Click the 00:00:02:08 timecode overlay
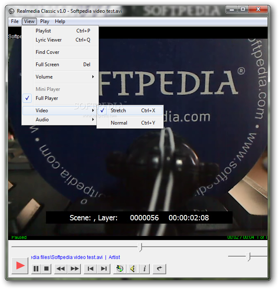279x289 pixels. (x=189, y=218)
